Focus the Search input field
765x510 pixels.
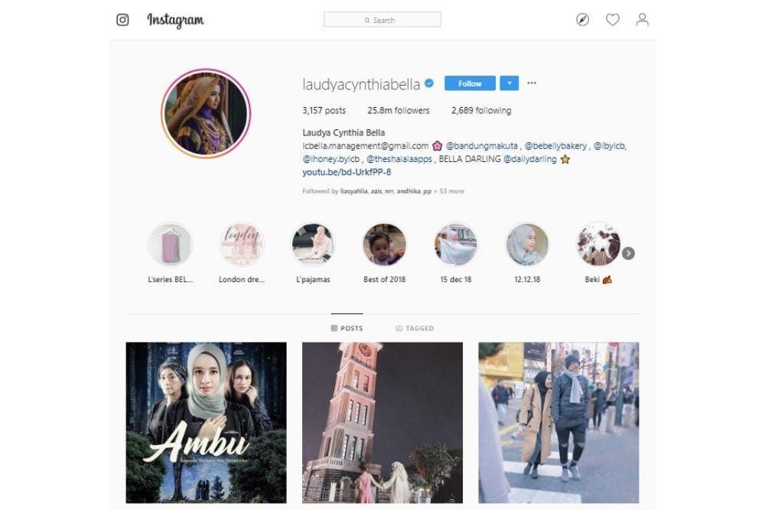(x=382, y=20)
